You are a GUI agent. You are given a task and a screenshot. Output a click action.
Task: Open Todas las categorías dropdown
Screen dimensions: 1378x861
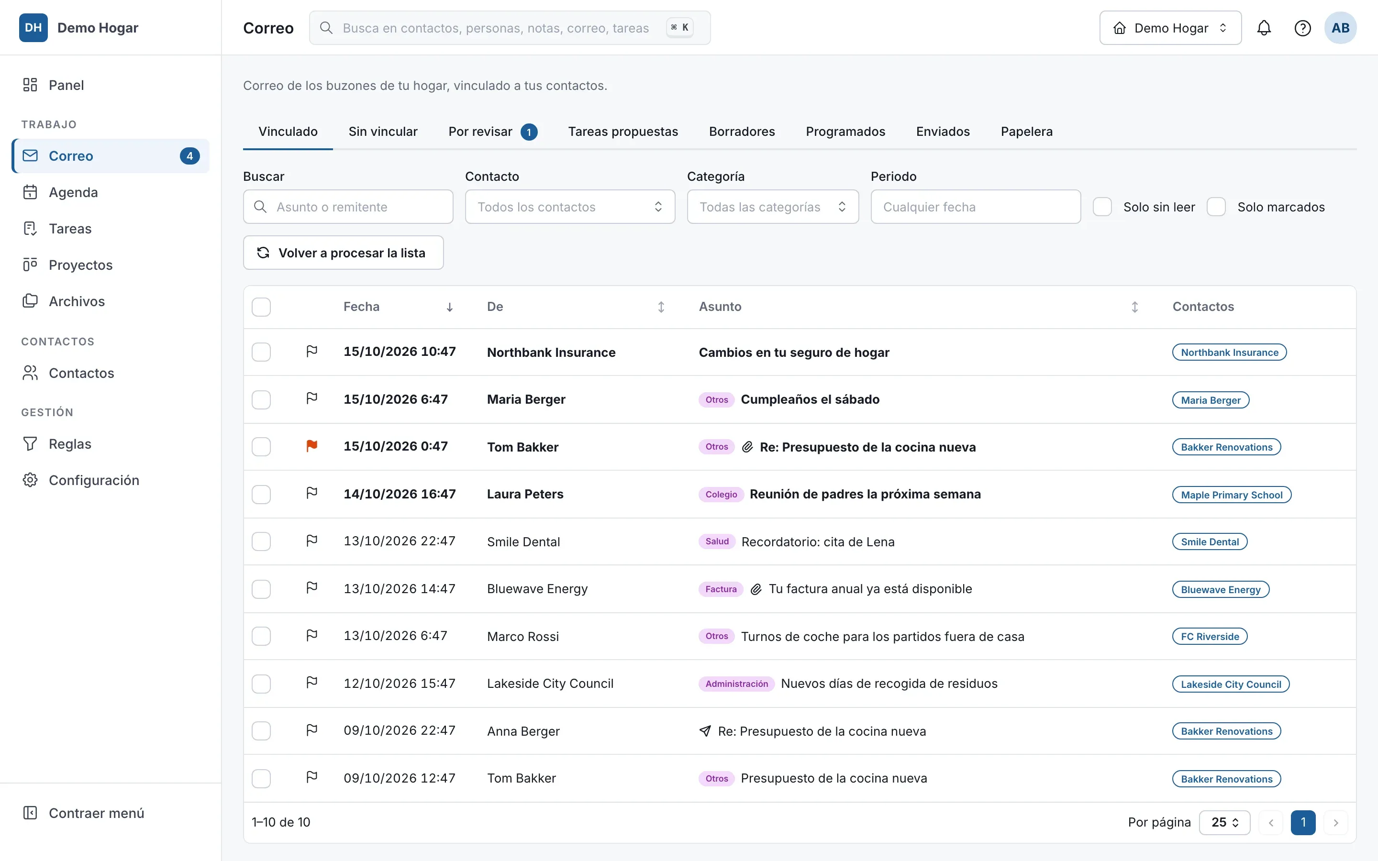773,207
